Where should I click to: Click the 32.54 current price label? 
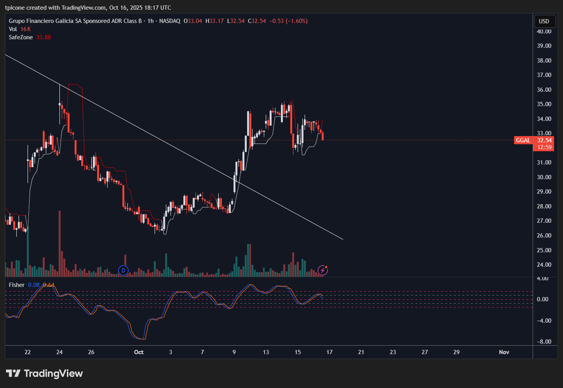tap(544, 140)
